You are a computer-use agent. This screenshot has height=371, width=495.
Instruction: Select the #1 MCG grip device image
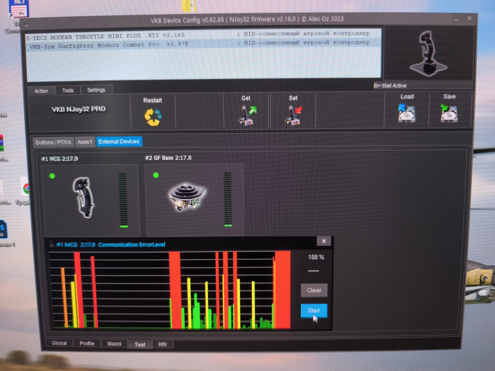pyautogui.click(x=84, y=197)
